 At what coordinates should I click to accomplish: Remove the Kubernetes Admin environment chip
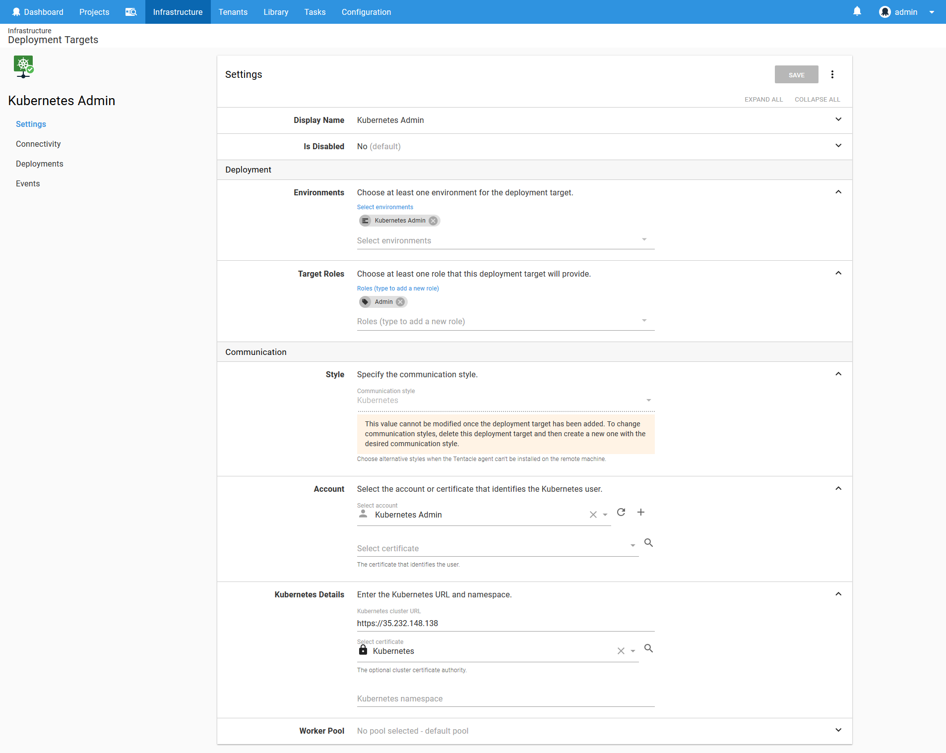click(x=433, y=221)
